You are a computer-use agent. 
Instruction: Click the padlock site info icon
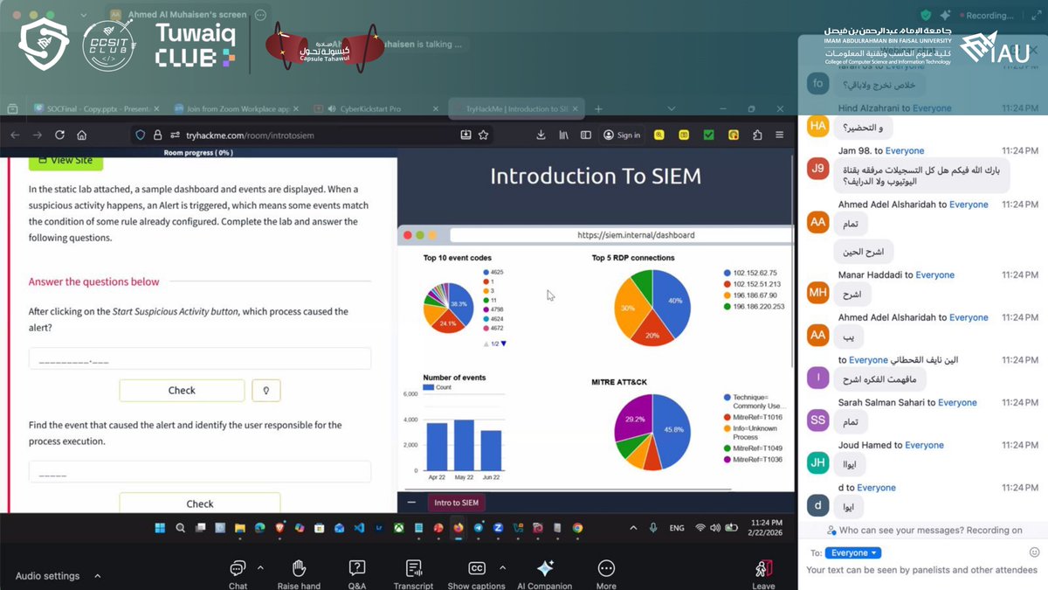[x=158, y=135]
